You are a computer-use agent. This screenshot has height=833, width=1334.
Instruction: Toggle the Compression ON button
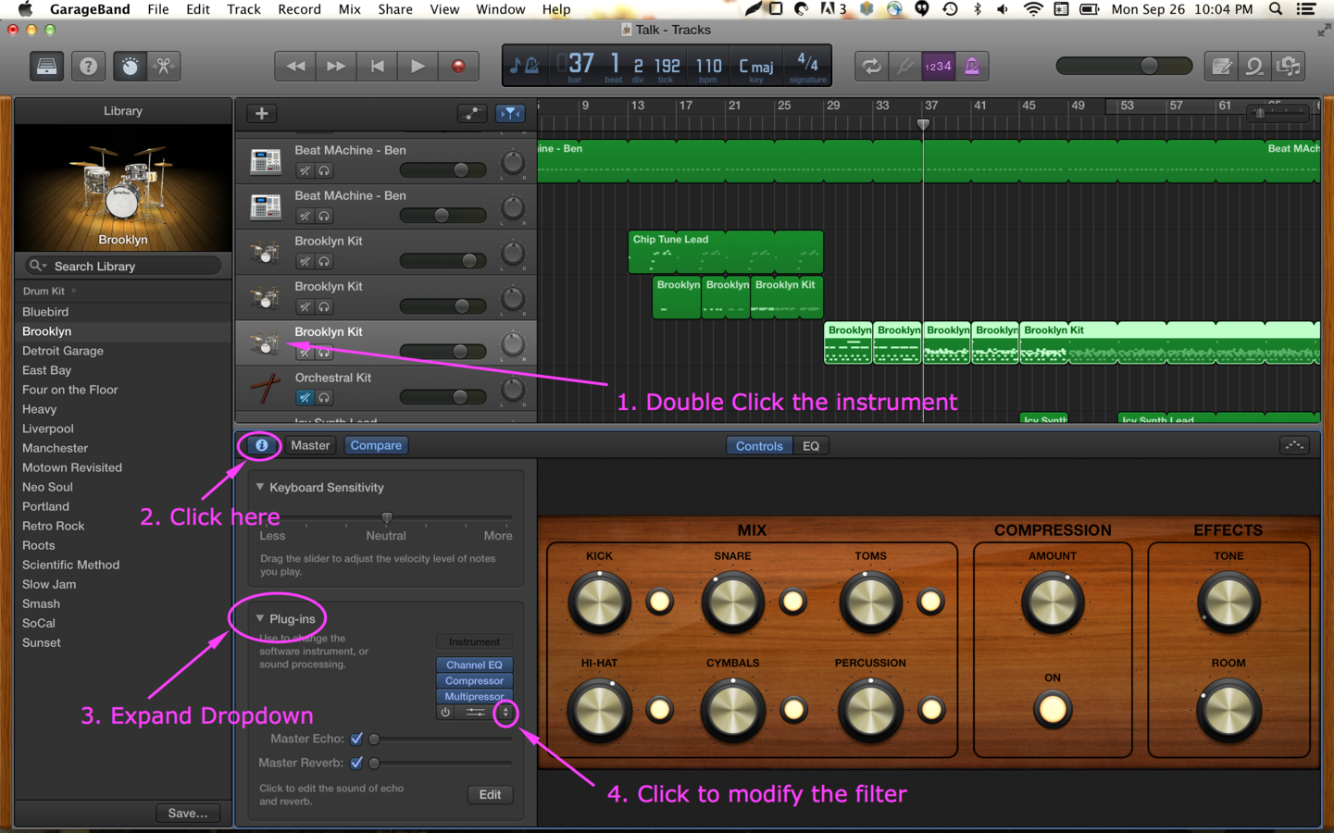[1053, 710]
